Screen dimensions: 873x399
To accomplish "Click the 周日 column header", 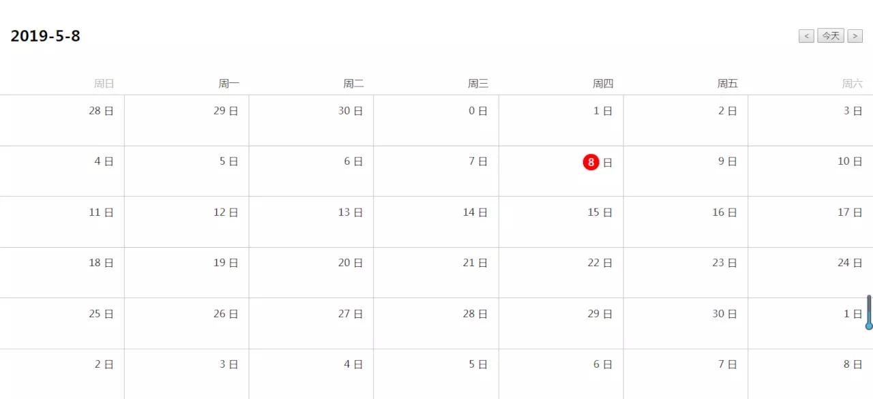I will 104,84.
